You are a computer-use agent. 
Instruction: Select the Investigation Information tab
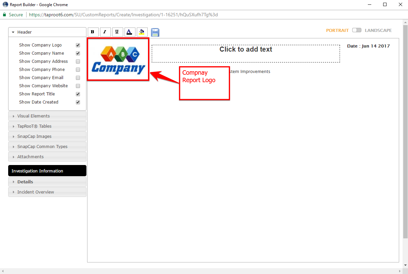point(47,171)
